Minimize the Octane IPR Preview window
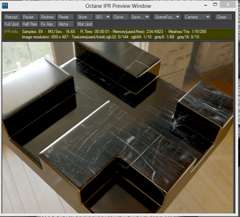Screen dimensions: 240x217 click(x=206, y=5)
